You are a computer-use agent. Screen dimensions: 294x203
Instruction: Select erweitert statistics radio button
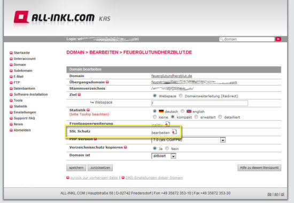196,117
